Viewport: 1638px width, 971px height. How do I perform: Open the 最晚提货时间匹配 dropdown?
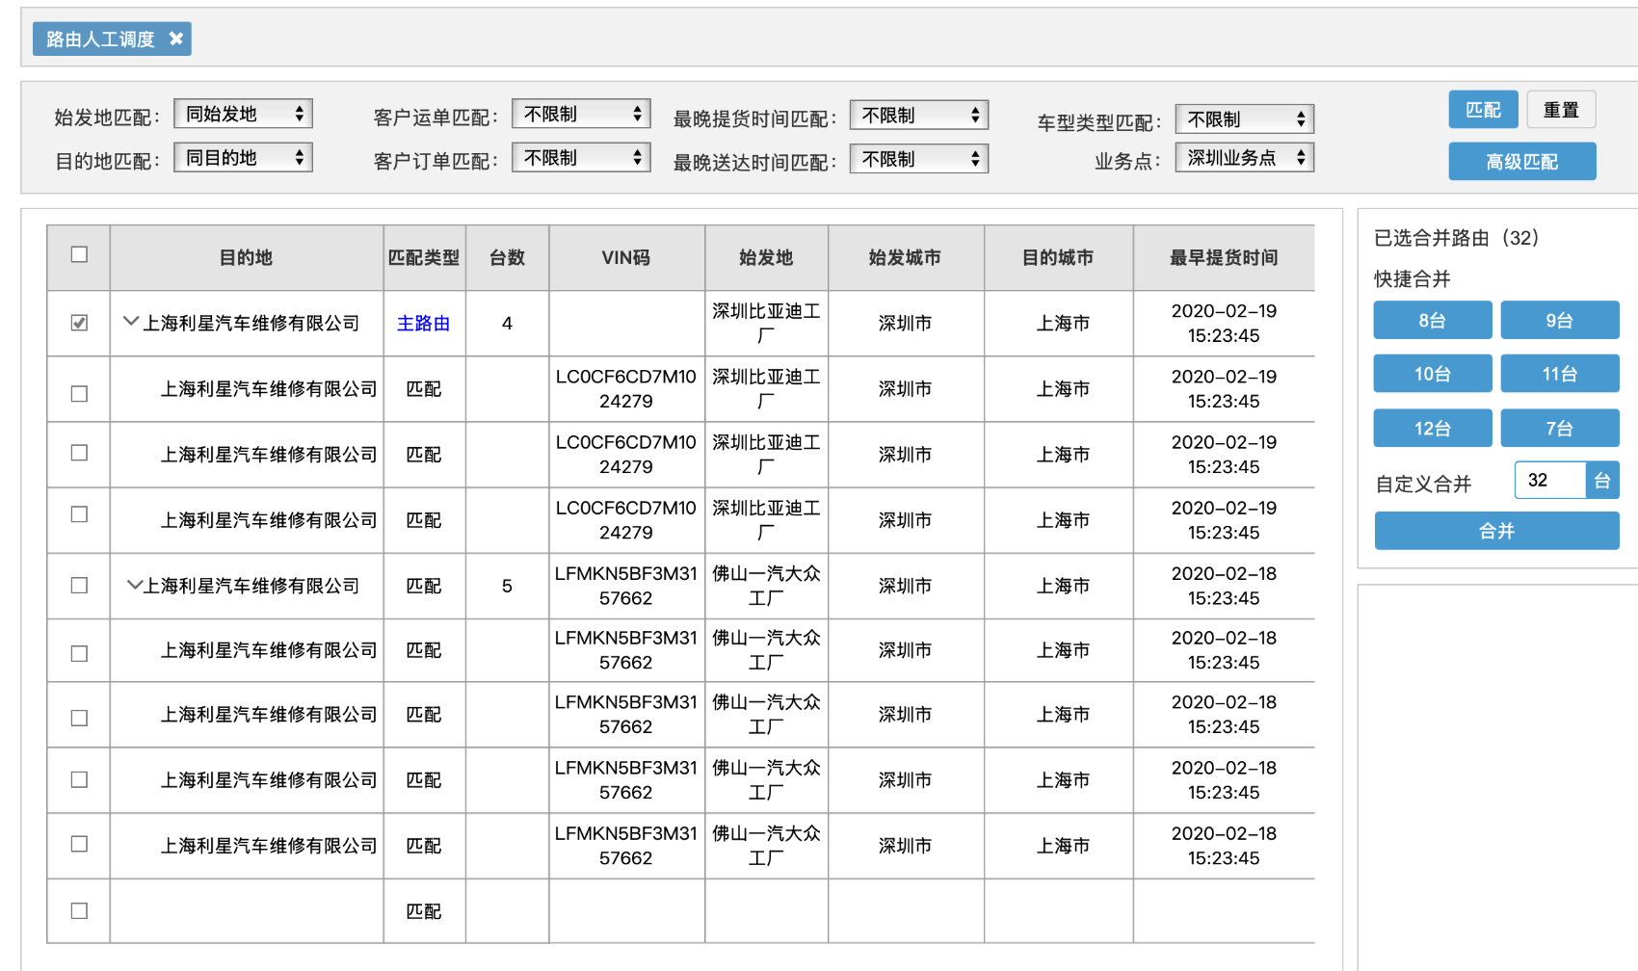coord(917,115)
